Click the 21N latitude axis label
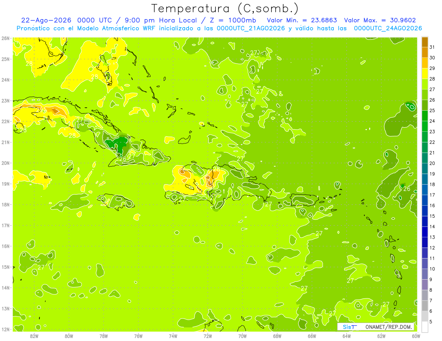 coord(6,142)
